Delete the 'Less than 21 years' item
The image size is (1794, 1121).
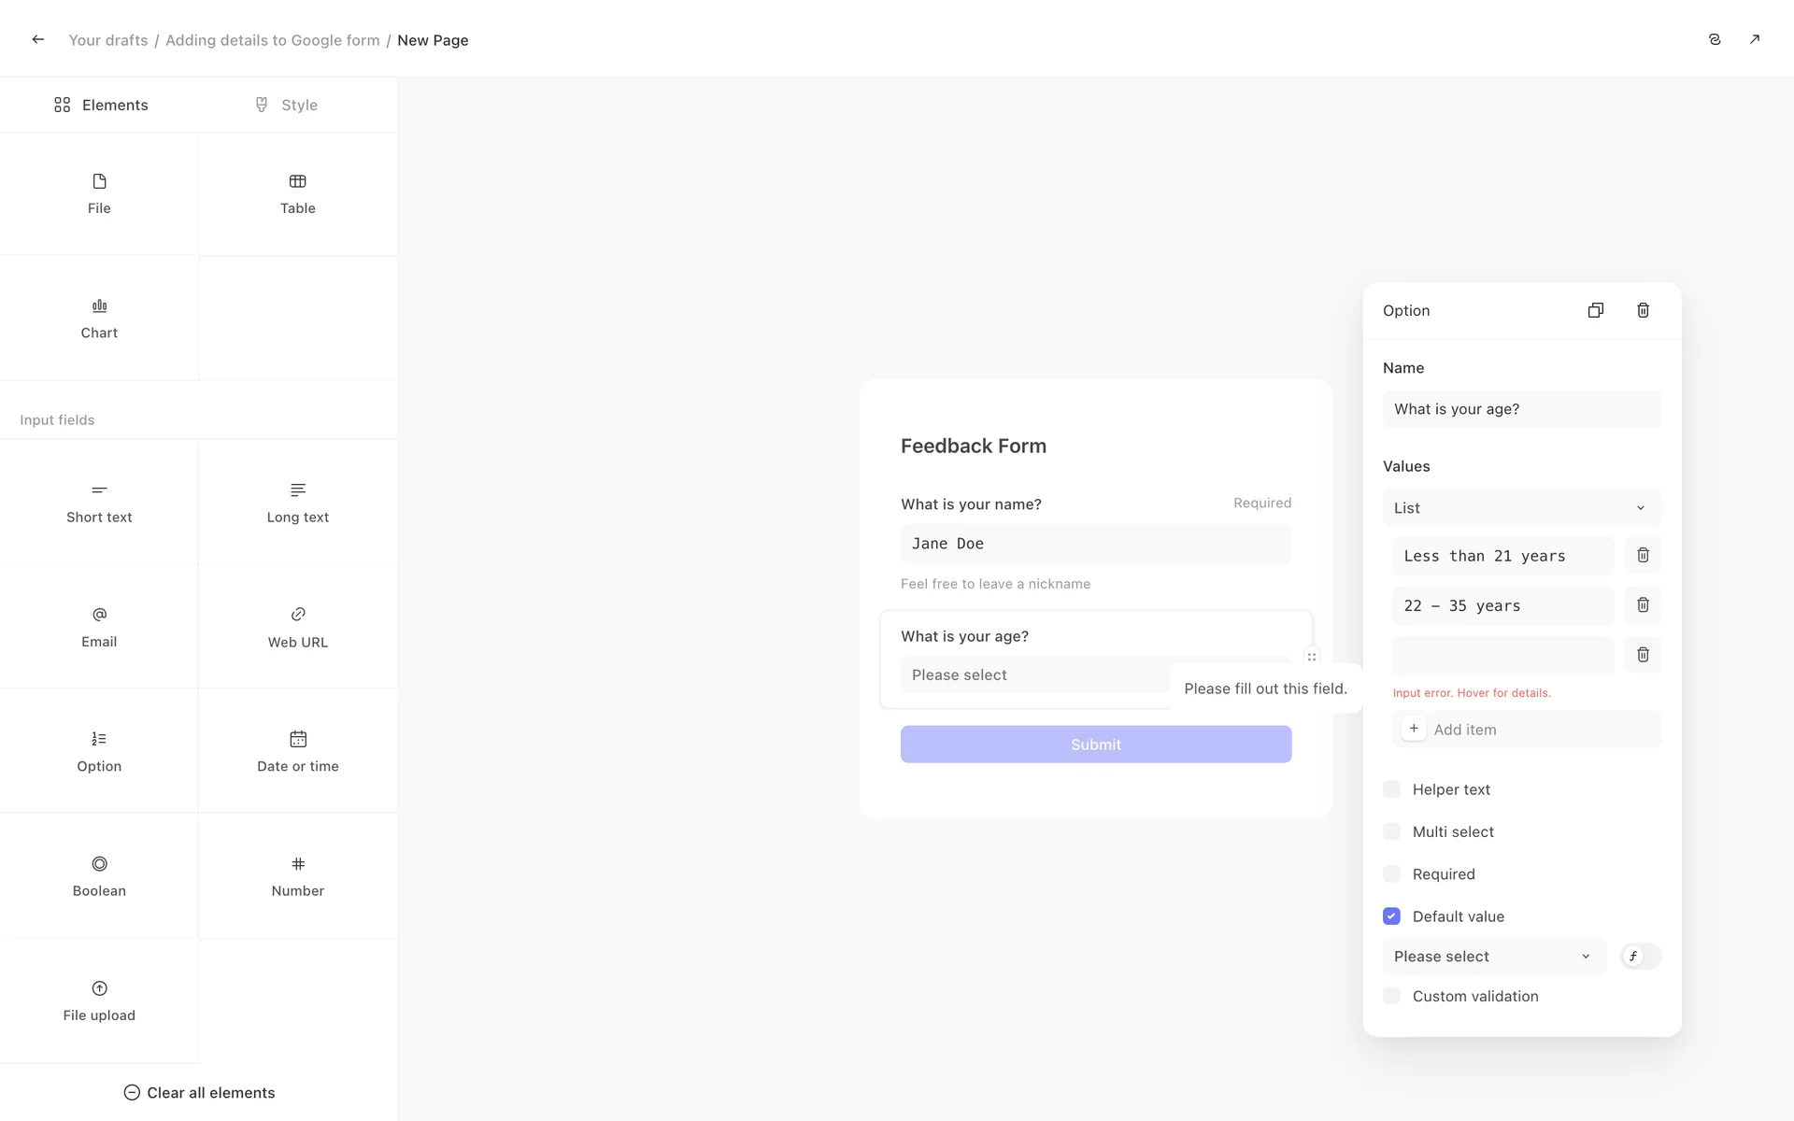click(1643, 555)
